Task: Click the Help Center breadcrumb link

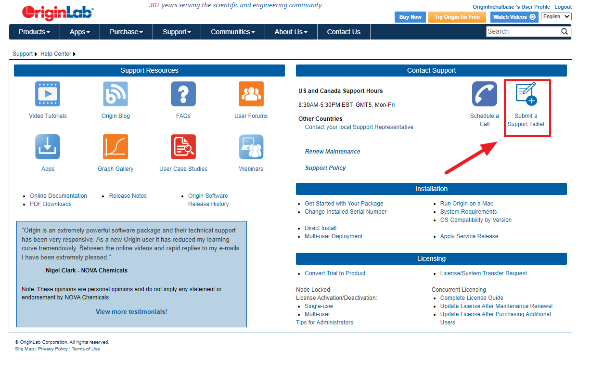Action: click(x=56, y=54)
